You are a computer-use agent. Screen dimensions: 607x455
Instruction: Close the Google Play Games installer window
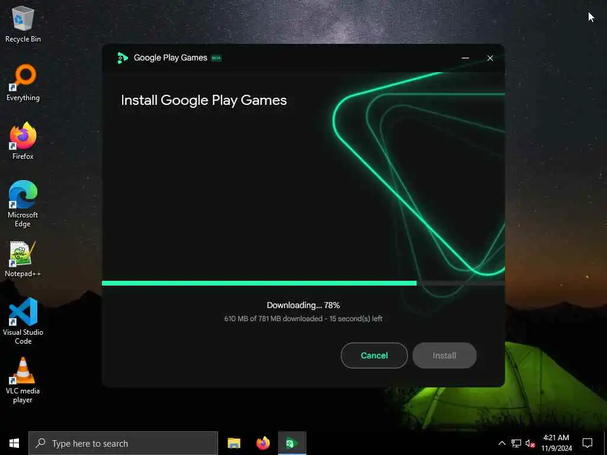point(490,58)
